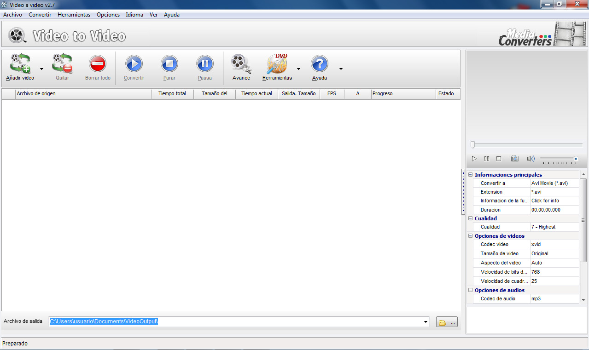Viewport: 589px width, 350px height.
Task: Click the Quitar video icon
Action: (62, 63)
